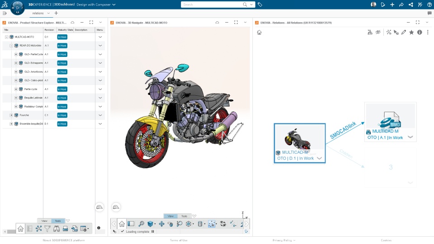Click the pencil edit icon in Relations
Viewport: 434px width, 244px height.
[404, 33]
